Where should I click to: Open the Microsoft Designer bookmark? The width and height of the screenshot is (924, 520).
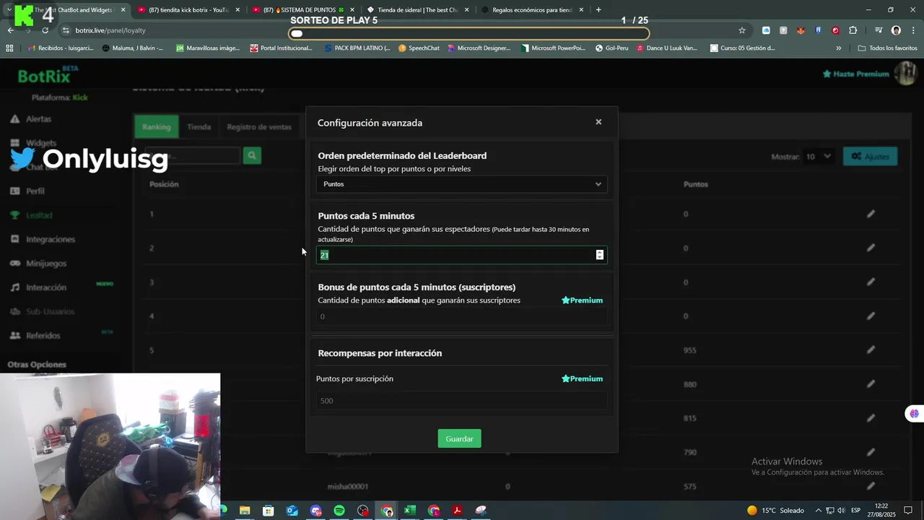(479, 48)
